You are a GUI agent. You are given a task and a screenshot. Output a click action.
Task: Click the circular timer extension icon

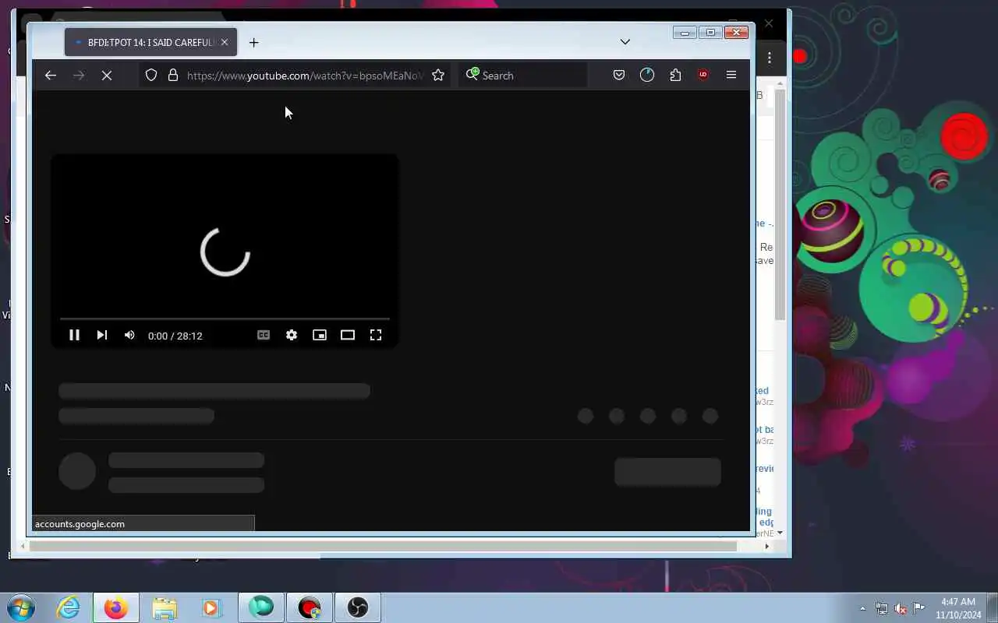pos(647,76)
